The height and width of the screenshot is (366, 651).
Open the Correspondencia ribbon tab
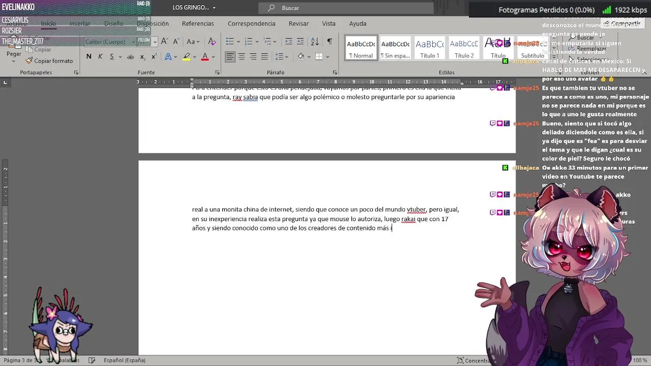251,23
